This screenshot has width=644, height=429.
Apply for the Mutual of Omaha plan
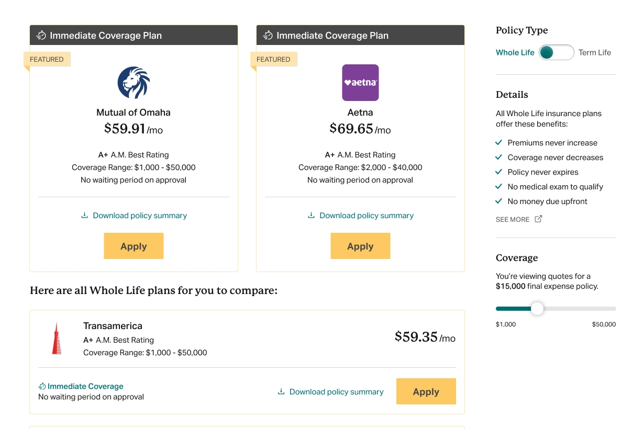tap(134, 246)
